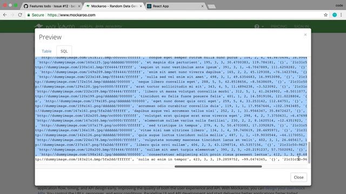Reload the Mockaroo page
The width and height of the screenshot is (346, 194).
pos(20,15)
